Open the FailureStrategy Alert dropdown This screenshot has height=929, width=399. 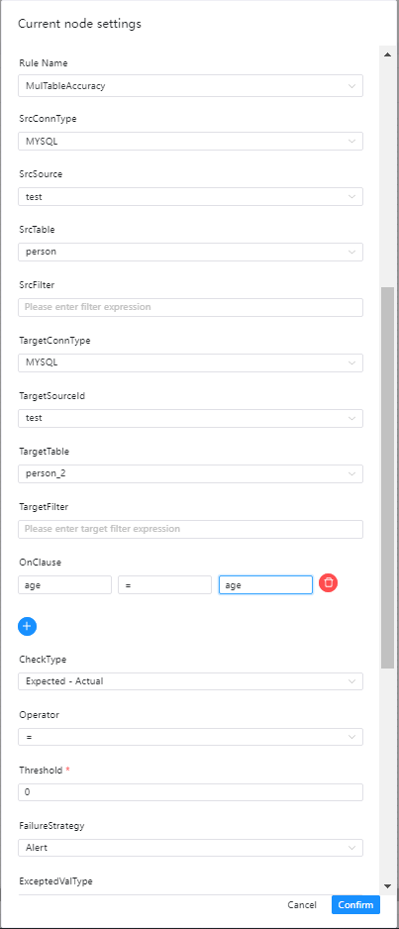tap(190, 848)
